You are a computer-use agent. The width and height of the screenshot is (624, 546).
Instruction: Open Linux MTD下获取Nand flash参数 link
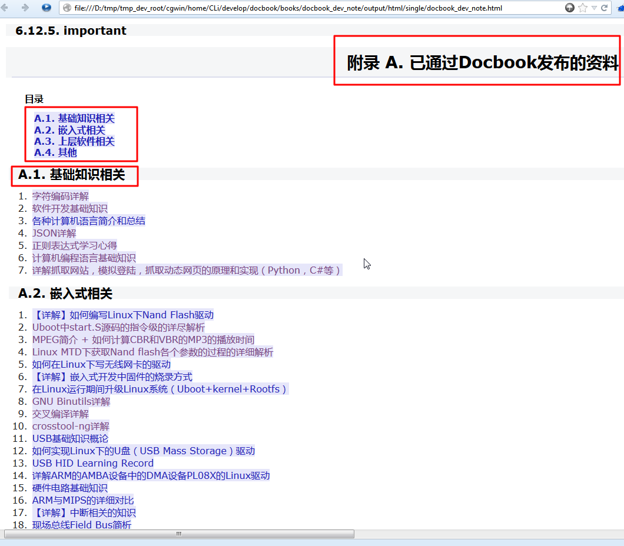click(x=153, y=352)
